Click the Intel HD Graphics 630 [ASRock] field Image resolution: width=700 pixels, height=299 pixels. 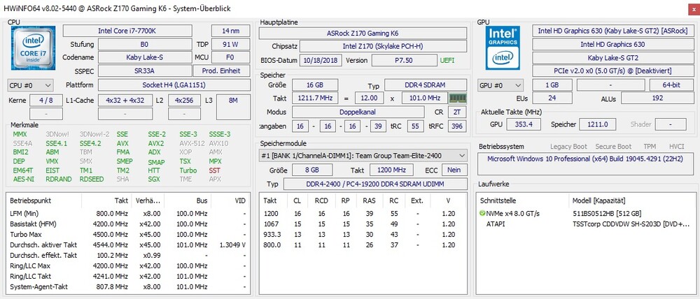(x=612, y=31)
